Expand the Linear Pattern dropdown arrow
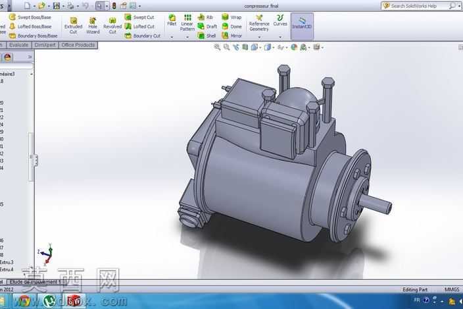Image resolution: width=463 pixels, height=309 pixels. [187, 38]
